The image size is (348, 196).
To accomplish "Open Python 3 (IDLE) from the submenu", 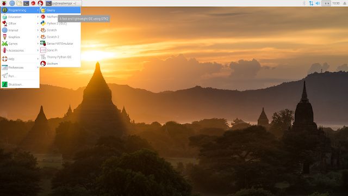I will coord(60,23).
